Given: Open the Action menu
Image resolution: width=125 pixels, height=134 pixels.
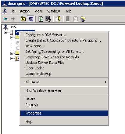Looking at the screenshot, I should [x=25, y=11].
